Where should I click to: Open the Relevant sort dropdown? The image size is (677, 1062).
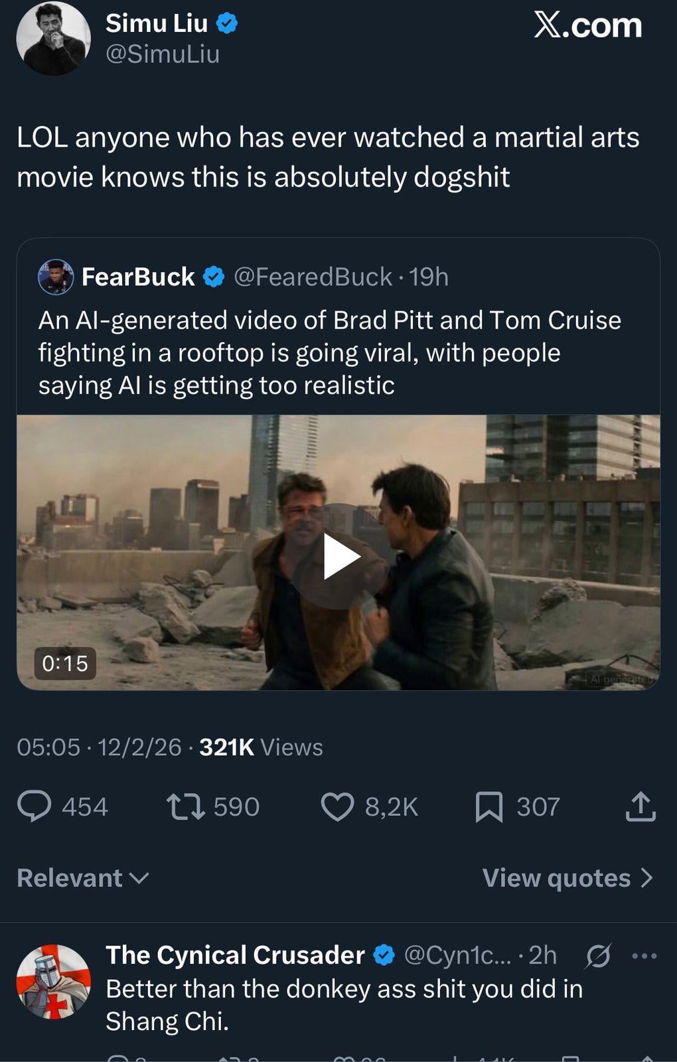coord(82,878)
